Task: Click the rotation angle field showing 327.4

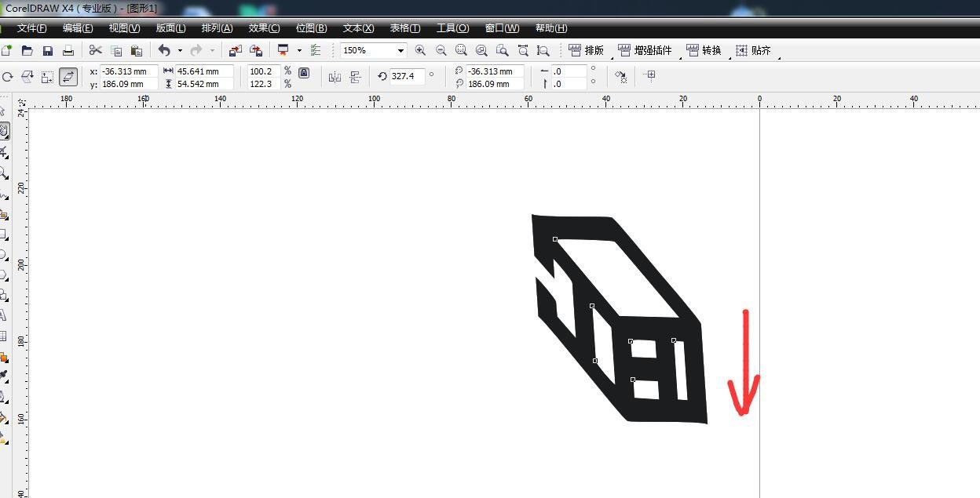Action: point(407,76)
